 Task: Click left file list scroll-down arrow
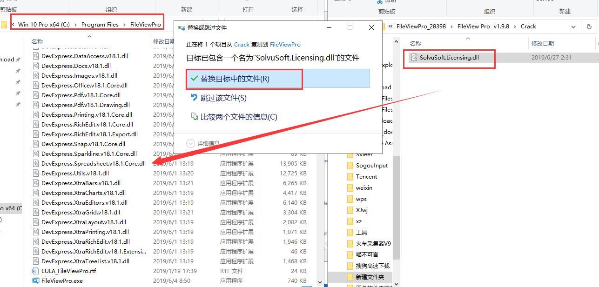tap(320, 283)
